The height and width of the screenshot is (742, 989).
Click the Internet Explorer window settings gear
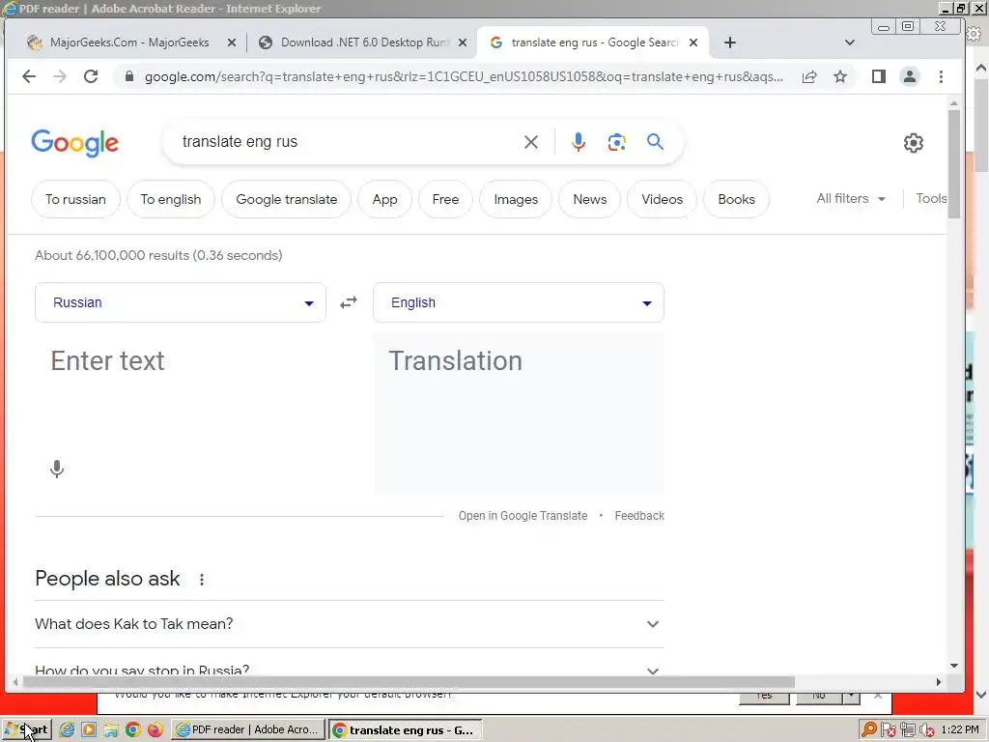coord(975,34)
